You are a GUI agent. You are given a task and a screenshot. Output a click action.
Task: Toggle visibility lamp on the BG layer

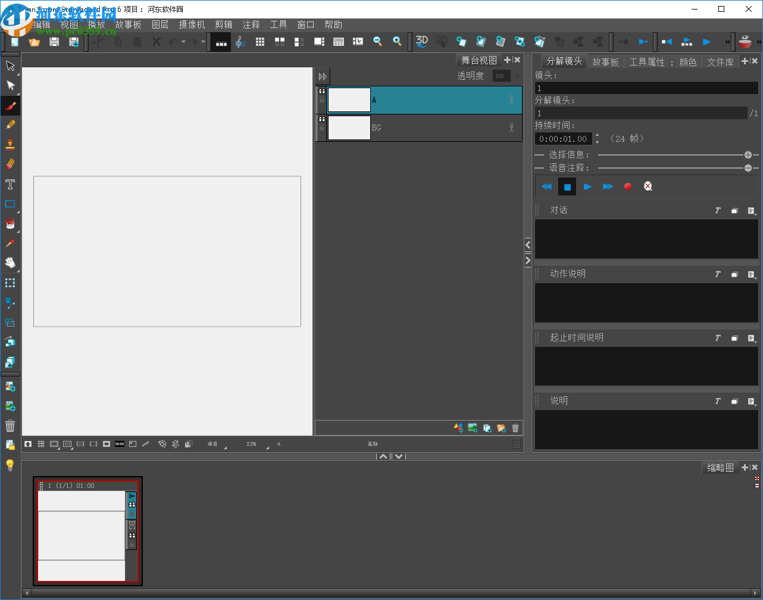click(x=511, y=127)
